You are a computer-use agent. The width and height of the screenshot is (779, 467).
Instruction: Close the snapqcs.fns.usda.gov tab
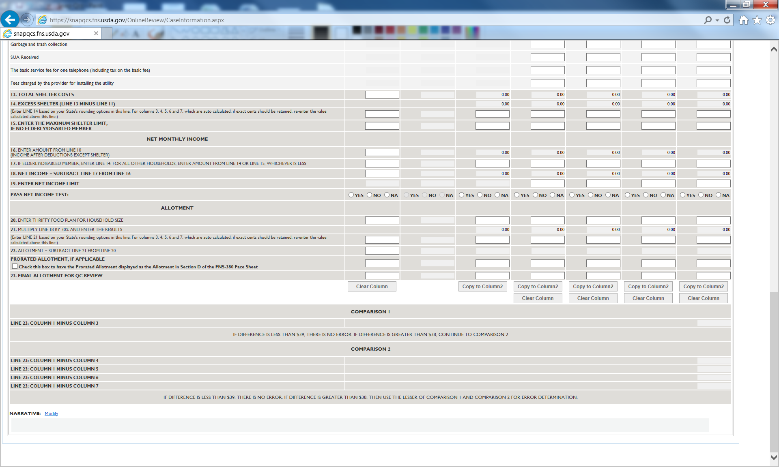[96, 33]
